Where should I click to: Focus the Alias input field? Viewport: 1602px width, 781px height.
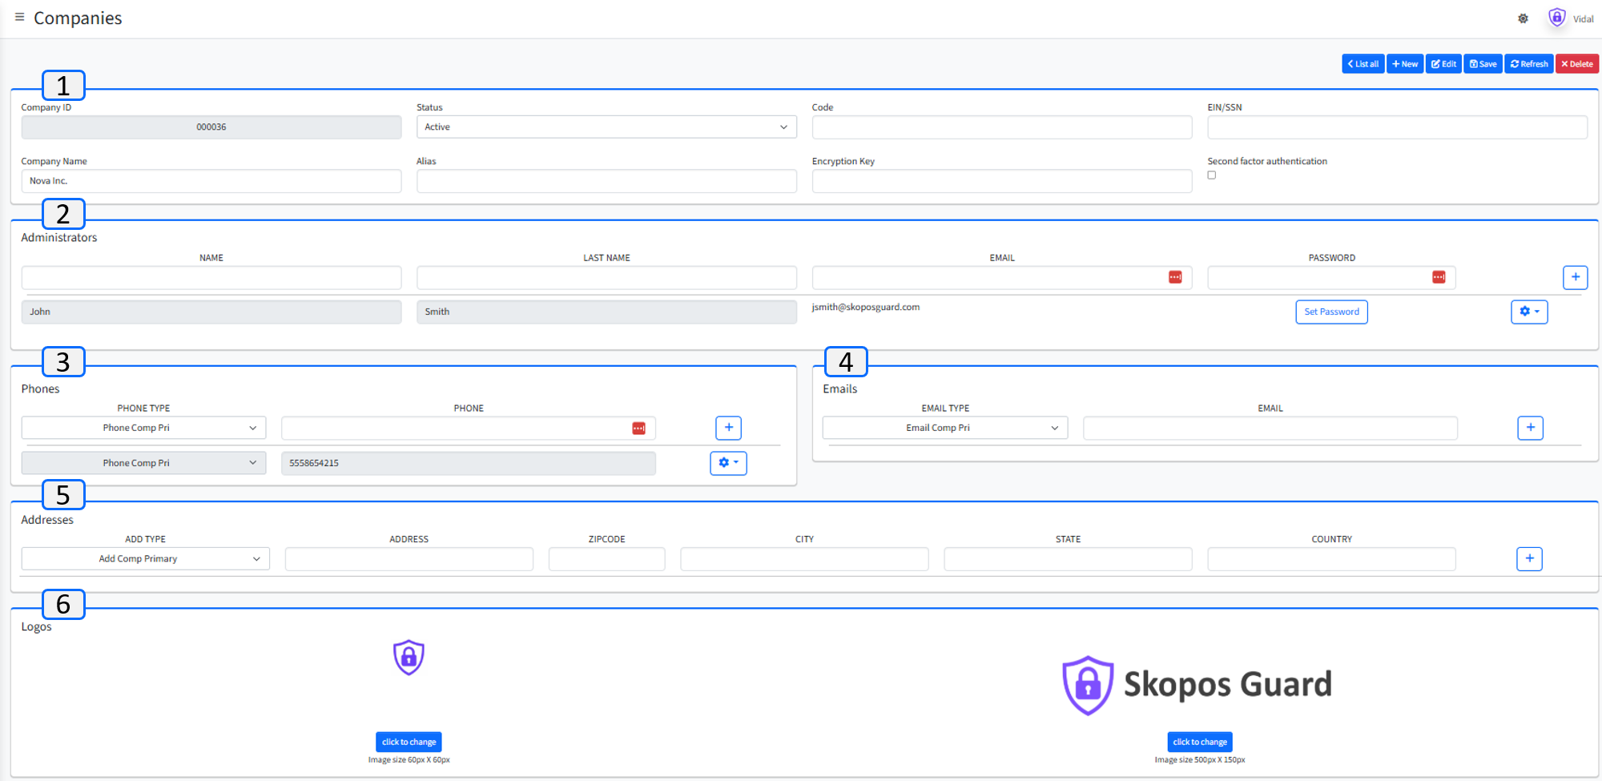pyautogui.click(x=606, y=181)
